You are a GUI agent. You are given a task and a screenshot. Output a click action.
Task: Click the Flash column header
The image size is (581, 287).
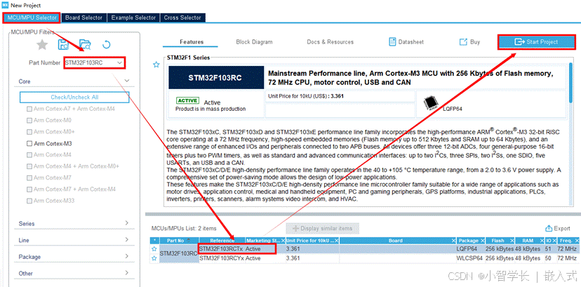(x=500, y=241)
